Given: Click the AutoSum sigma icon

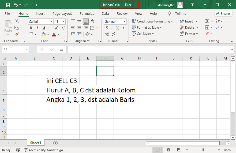Looking at the screenshot, I should (x=207, y=21).
